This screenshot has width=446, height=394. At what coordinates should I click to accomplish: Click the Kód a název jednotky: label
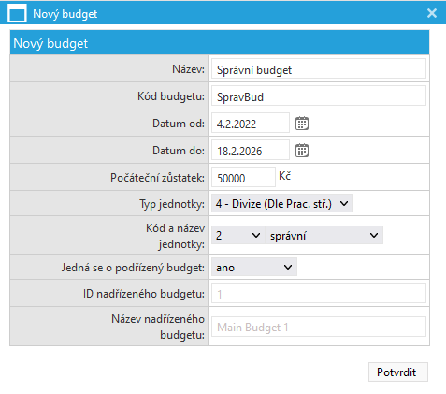175,236
